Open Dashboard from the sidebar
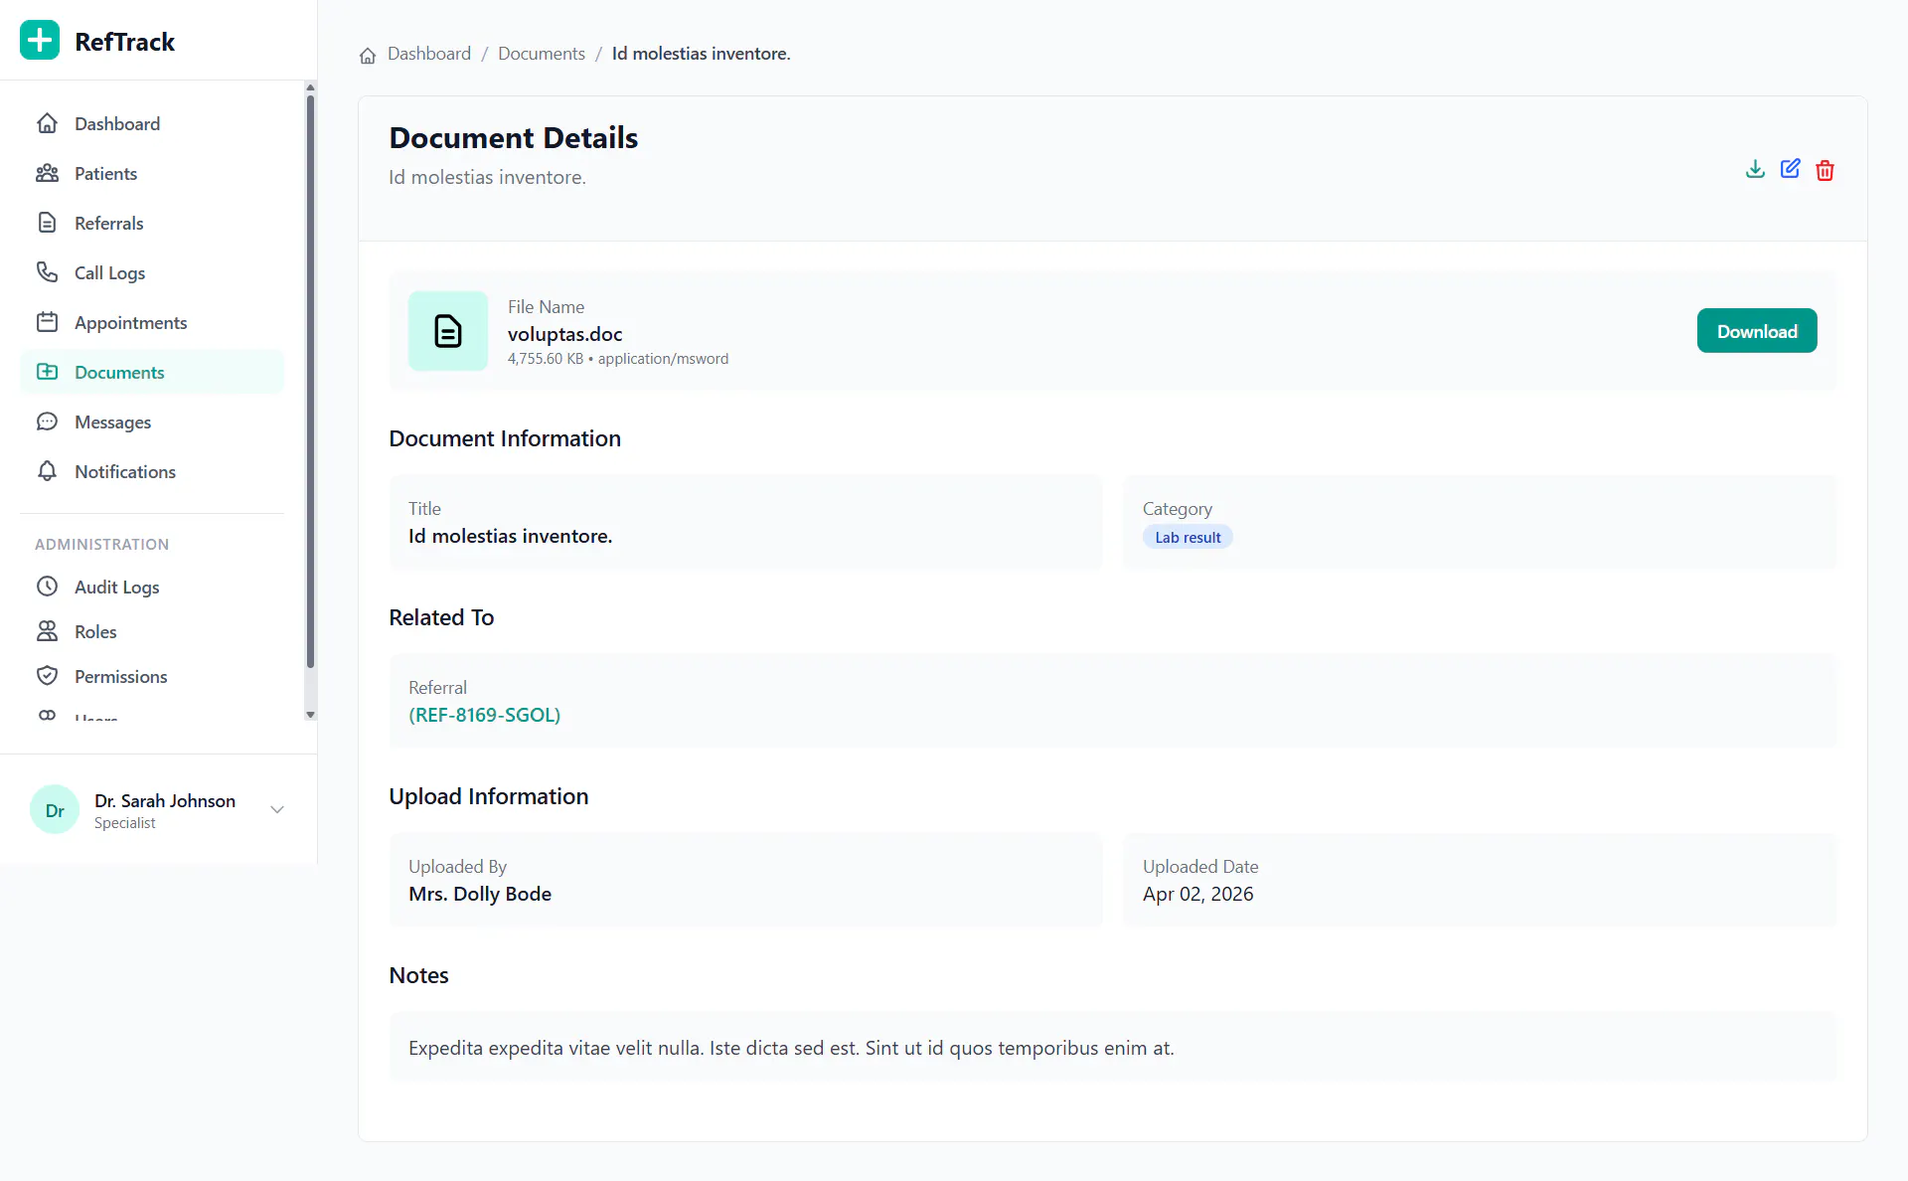This screenshot has height=1181, width=1908. [152, 123]
